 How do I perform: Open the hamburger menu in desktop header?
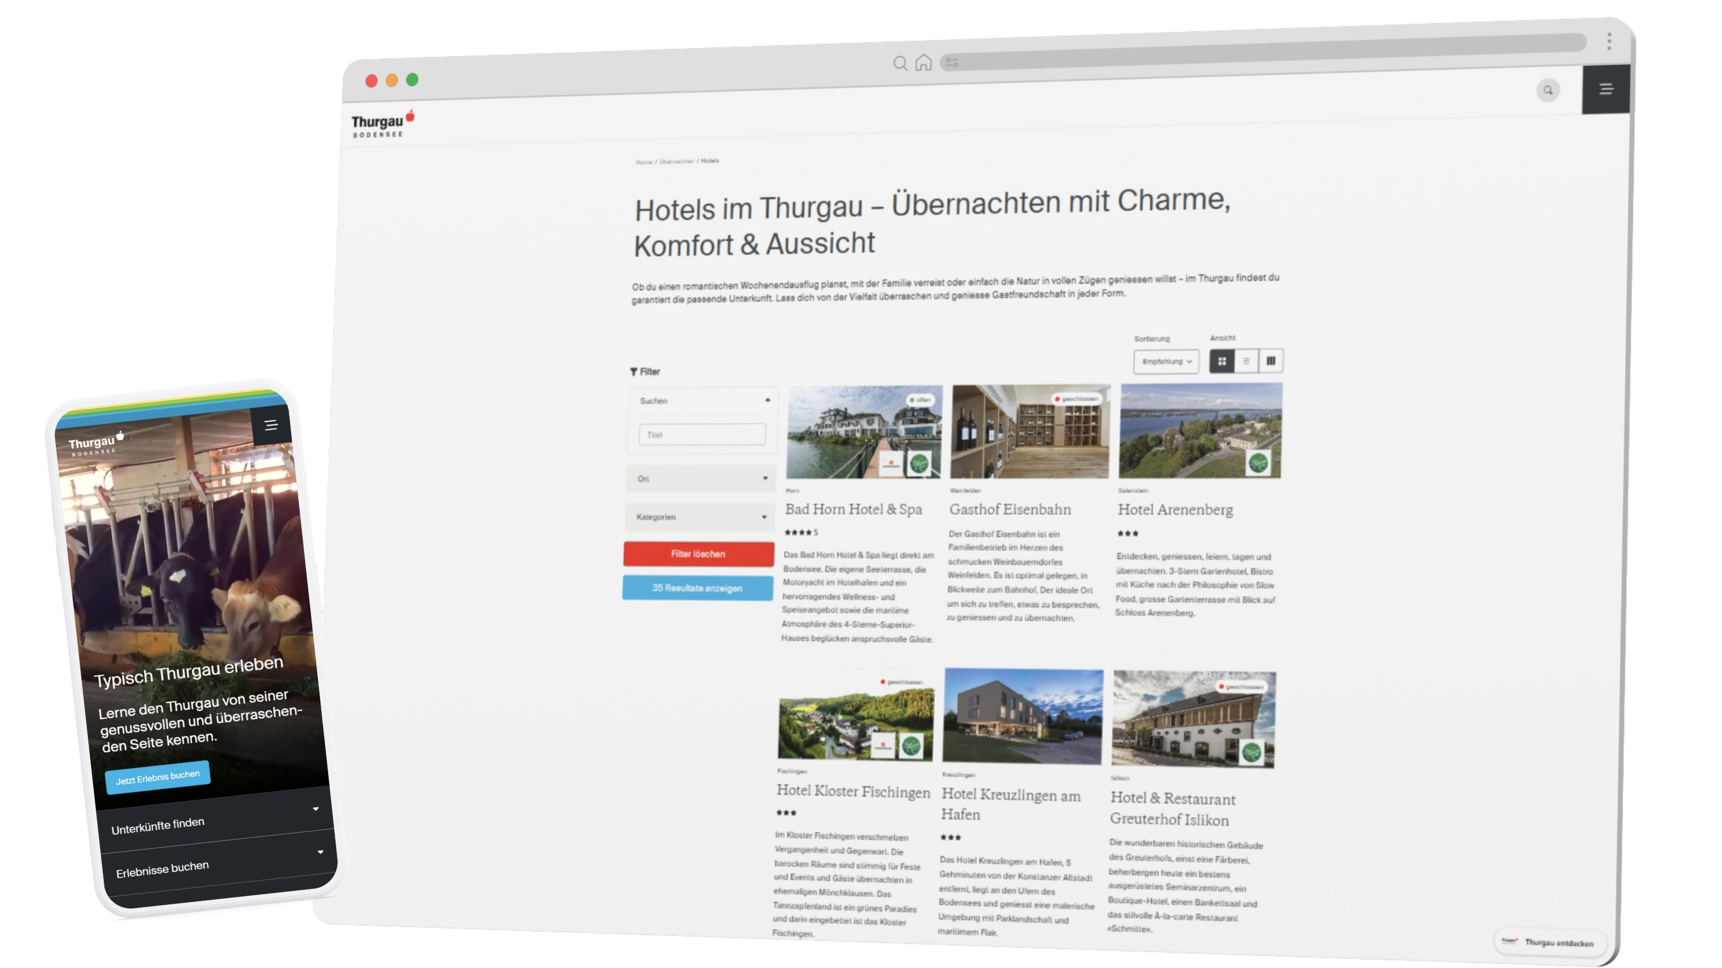[1605, 89]
